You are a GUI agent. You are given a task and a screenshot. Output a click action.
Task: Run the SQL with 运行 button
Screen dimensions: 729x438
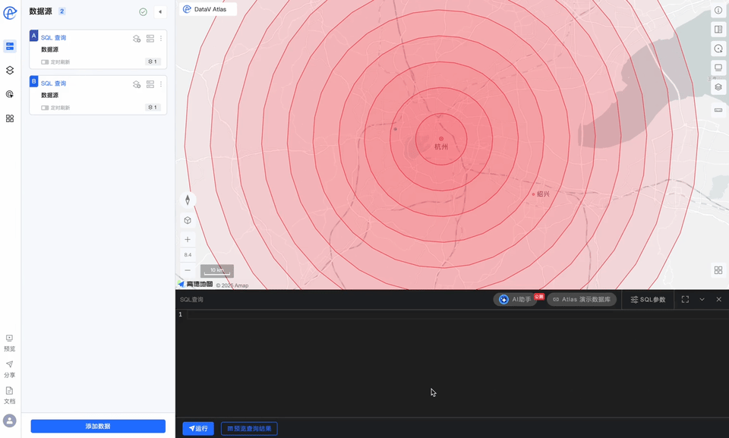point(198,429)
